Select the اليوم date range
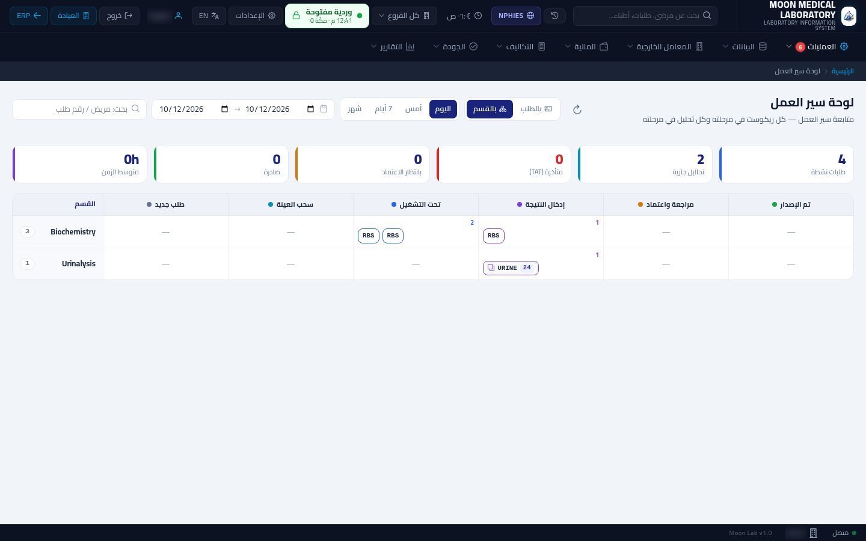This screenshot has height=541, width=866. pos(443,109)
